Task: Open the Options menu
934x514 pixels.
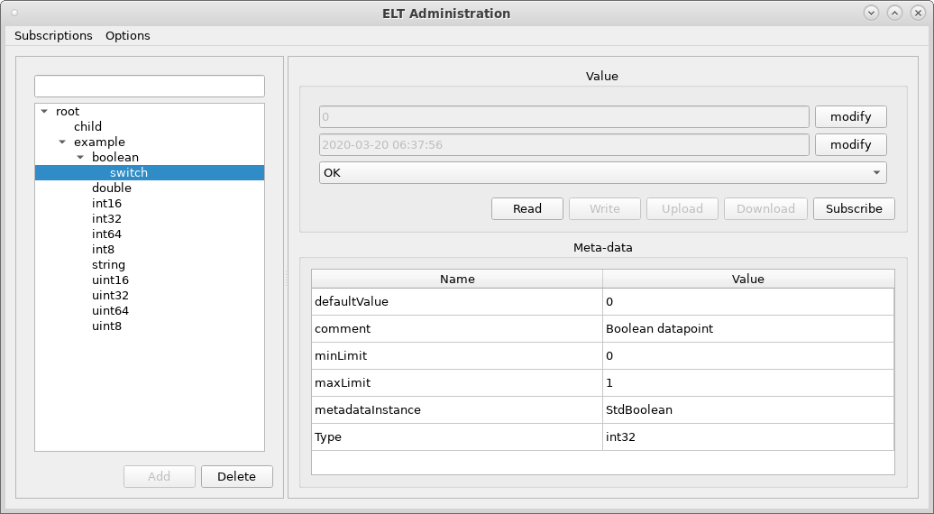Action: click(127, 36)
